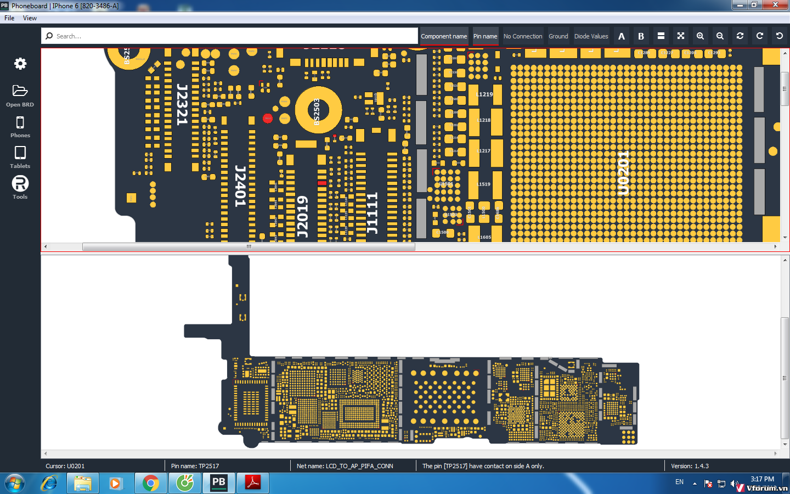The image size is (790, 494).
Task: Click top pane vertical scroll-down arrow
Action: coord(785,238)
